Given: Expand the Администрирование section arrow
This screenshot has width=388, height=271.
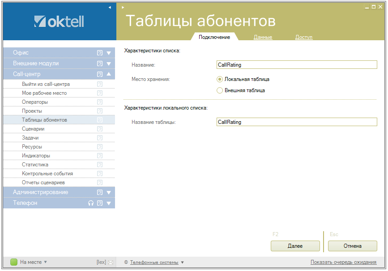Looking at the screenshot, I should (x=108, y=192).
